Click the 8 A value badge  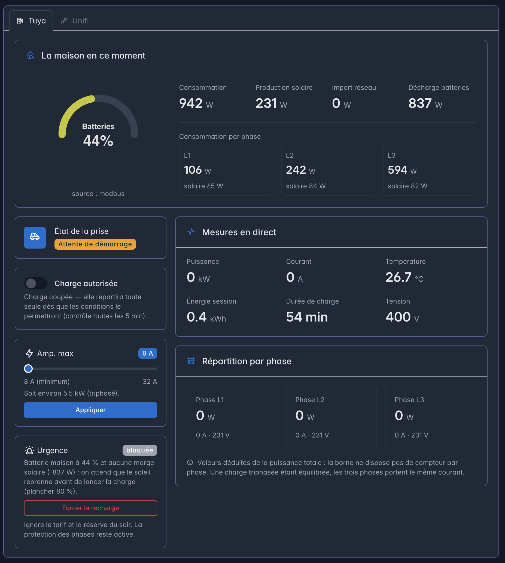tap(148, 353)
